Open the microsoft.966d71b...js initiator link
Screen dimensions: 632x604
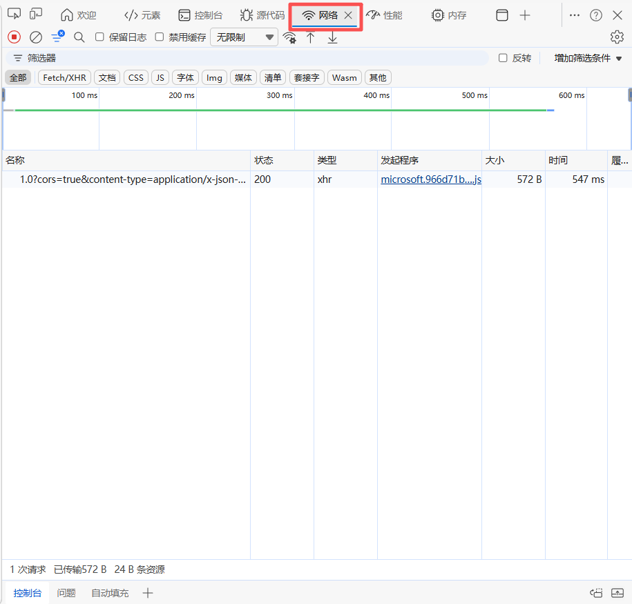click(431, 179)
